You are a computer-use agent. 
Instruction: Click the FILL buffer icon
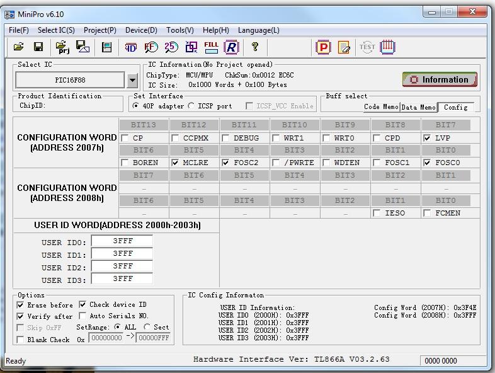coord(211,47)
